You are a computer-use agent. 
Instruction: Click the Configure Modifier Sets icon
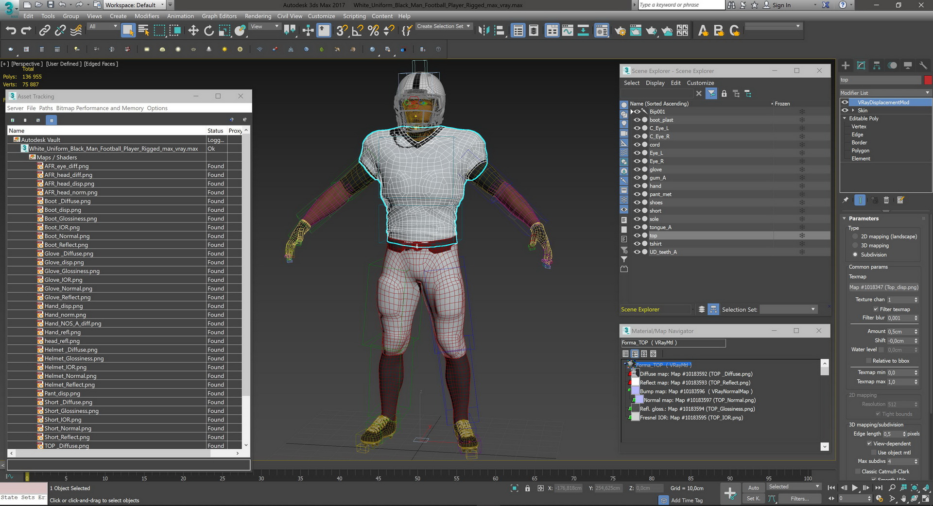900,200
